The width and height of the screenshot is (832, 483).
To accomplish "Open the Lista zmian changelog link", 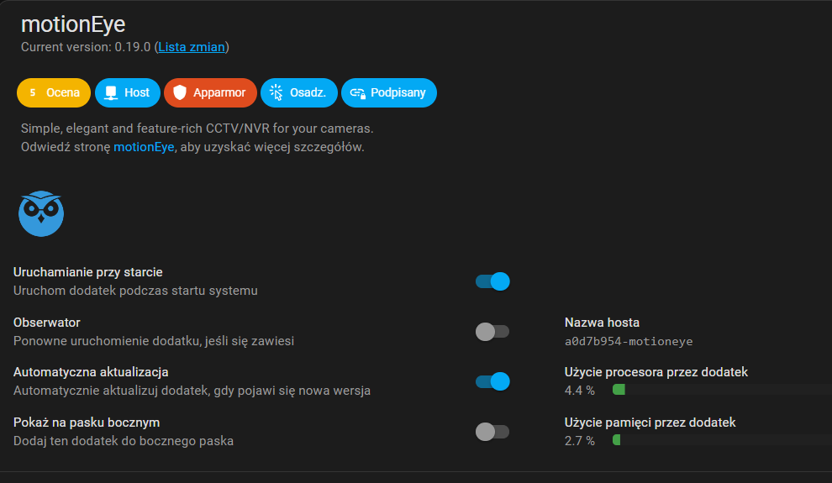I will point(192,47).
